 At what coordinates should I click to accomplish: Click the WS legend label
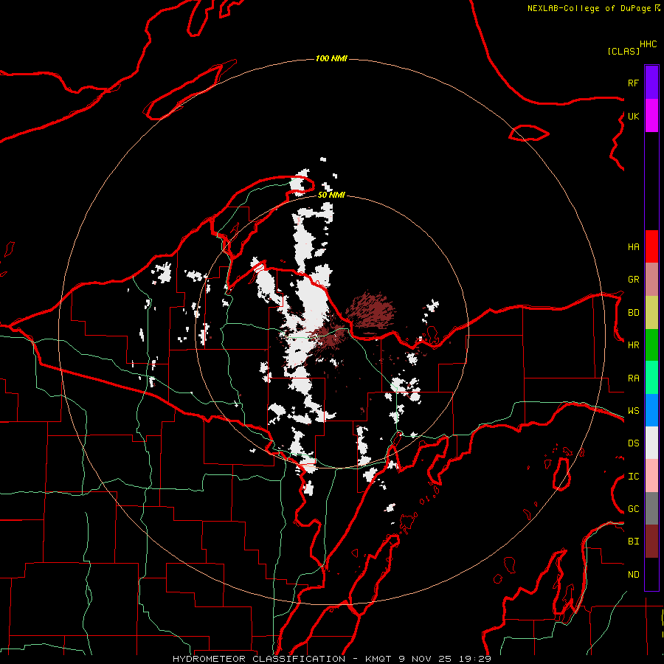pos(633,411)
